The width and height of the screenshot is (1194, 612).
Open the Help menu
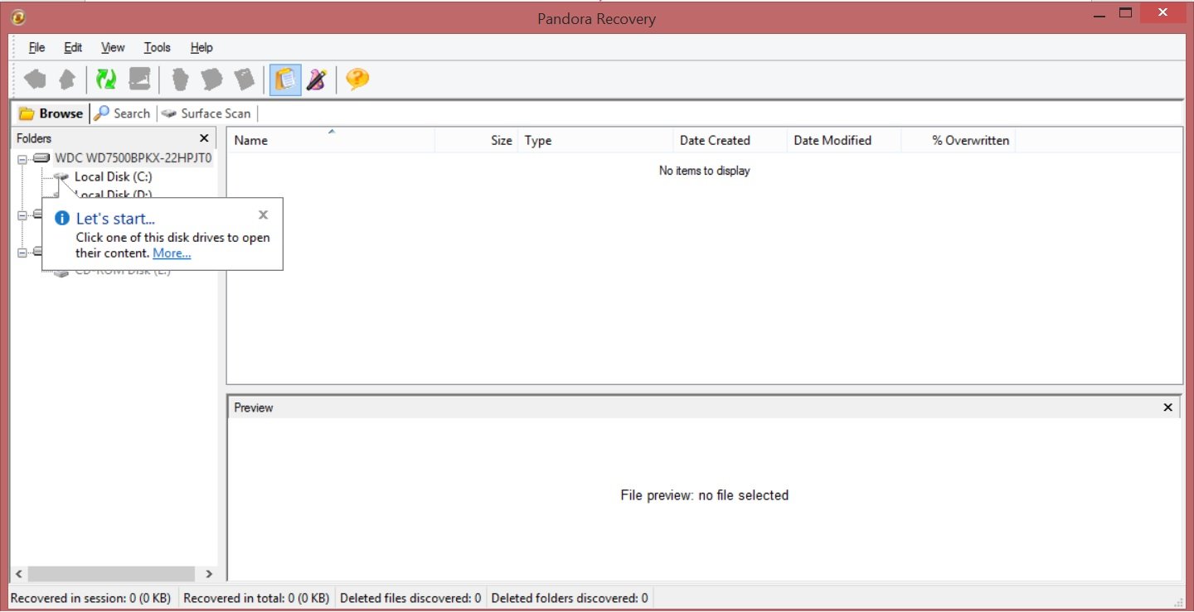coord(201,47)
